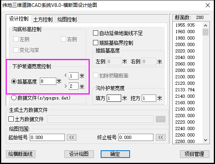Click the 路基高度 value field
The width and height of the screenshot is (215, 164).
coord(48,81)
